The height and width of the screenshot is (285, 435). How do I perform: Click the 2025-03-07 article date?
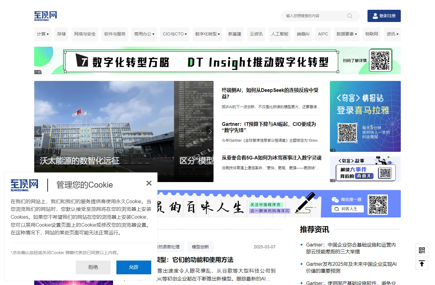point(265,247)
